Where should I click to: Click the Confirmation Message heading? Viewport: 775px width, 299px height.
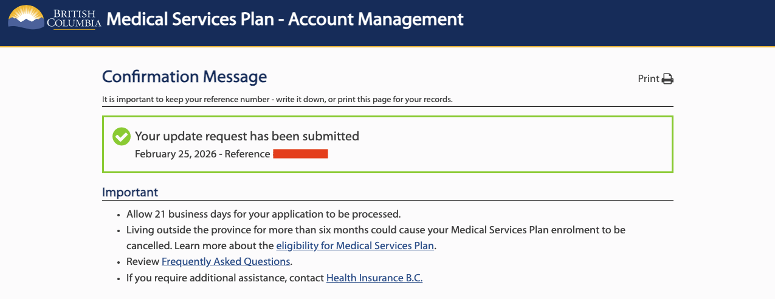click(184, 77)
